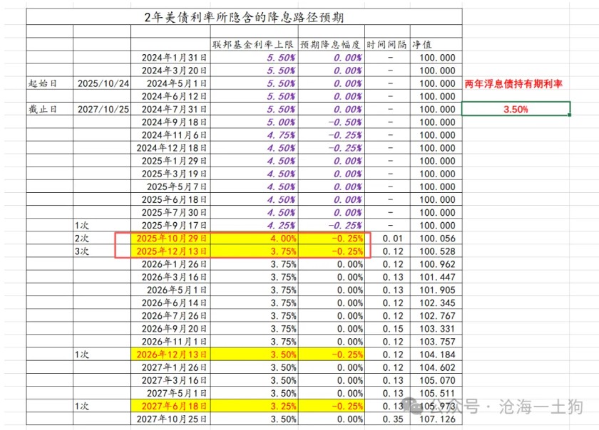Select the 起始日 label cell
Screen dimensions: 599x430
[50, 83]
